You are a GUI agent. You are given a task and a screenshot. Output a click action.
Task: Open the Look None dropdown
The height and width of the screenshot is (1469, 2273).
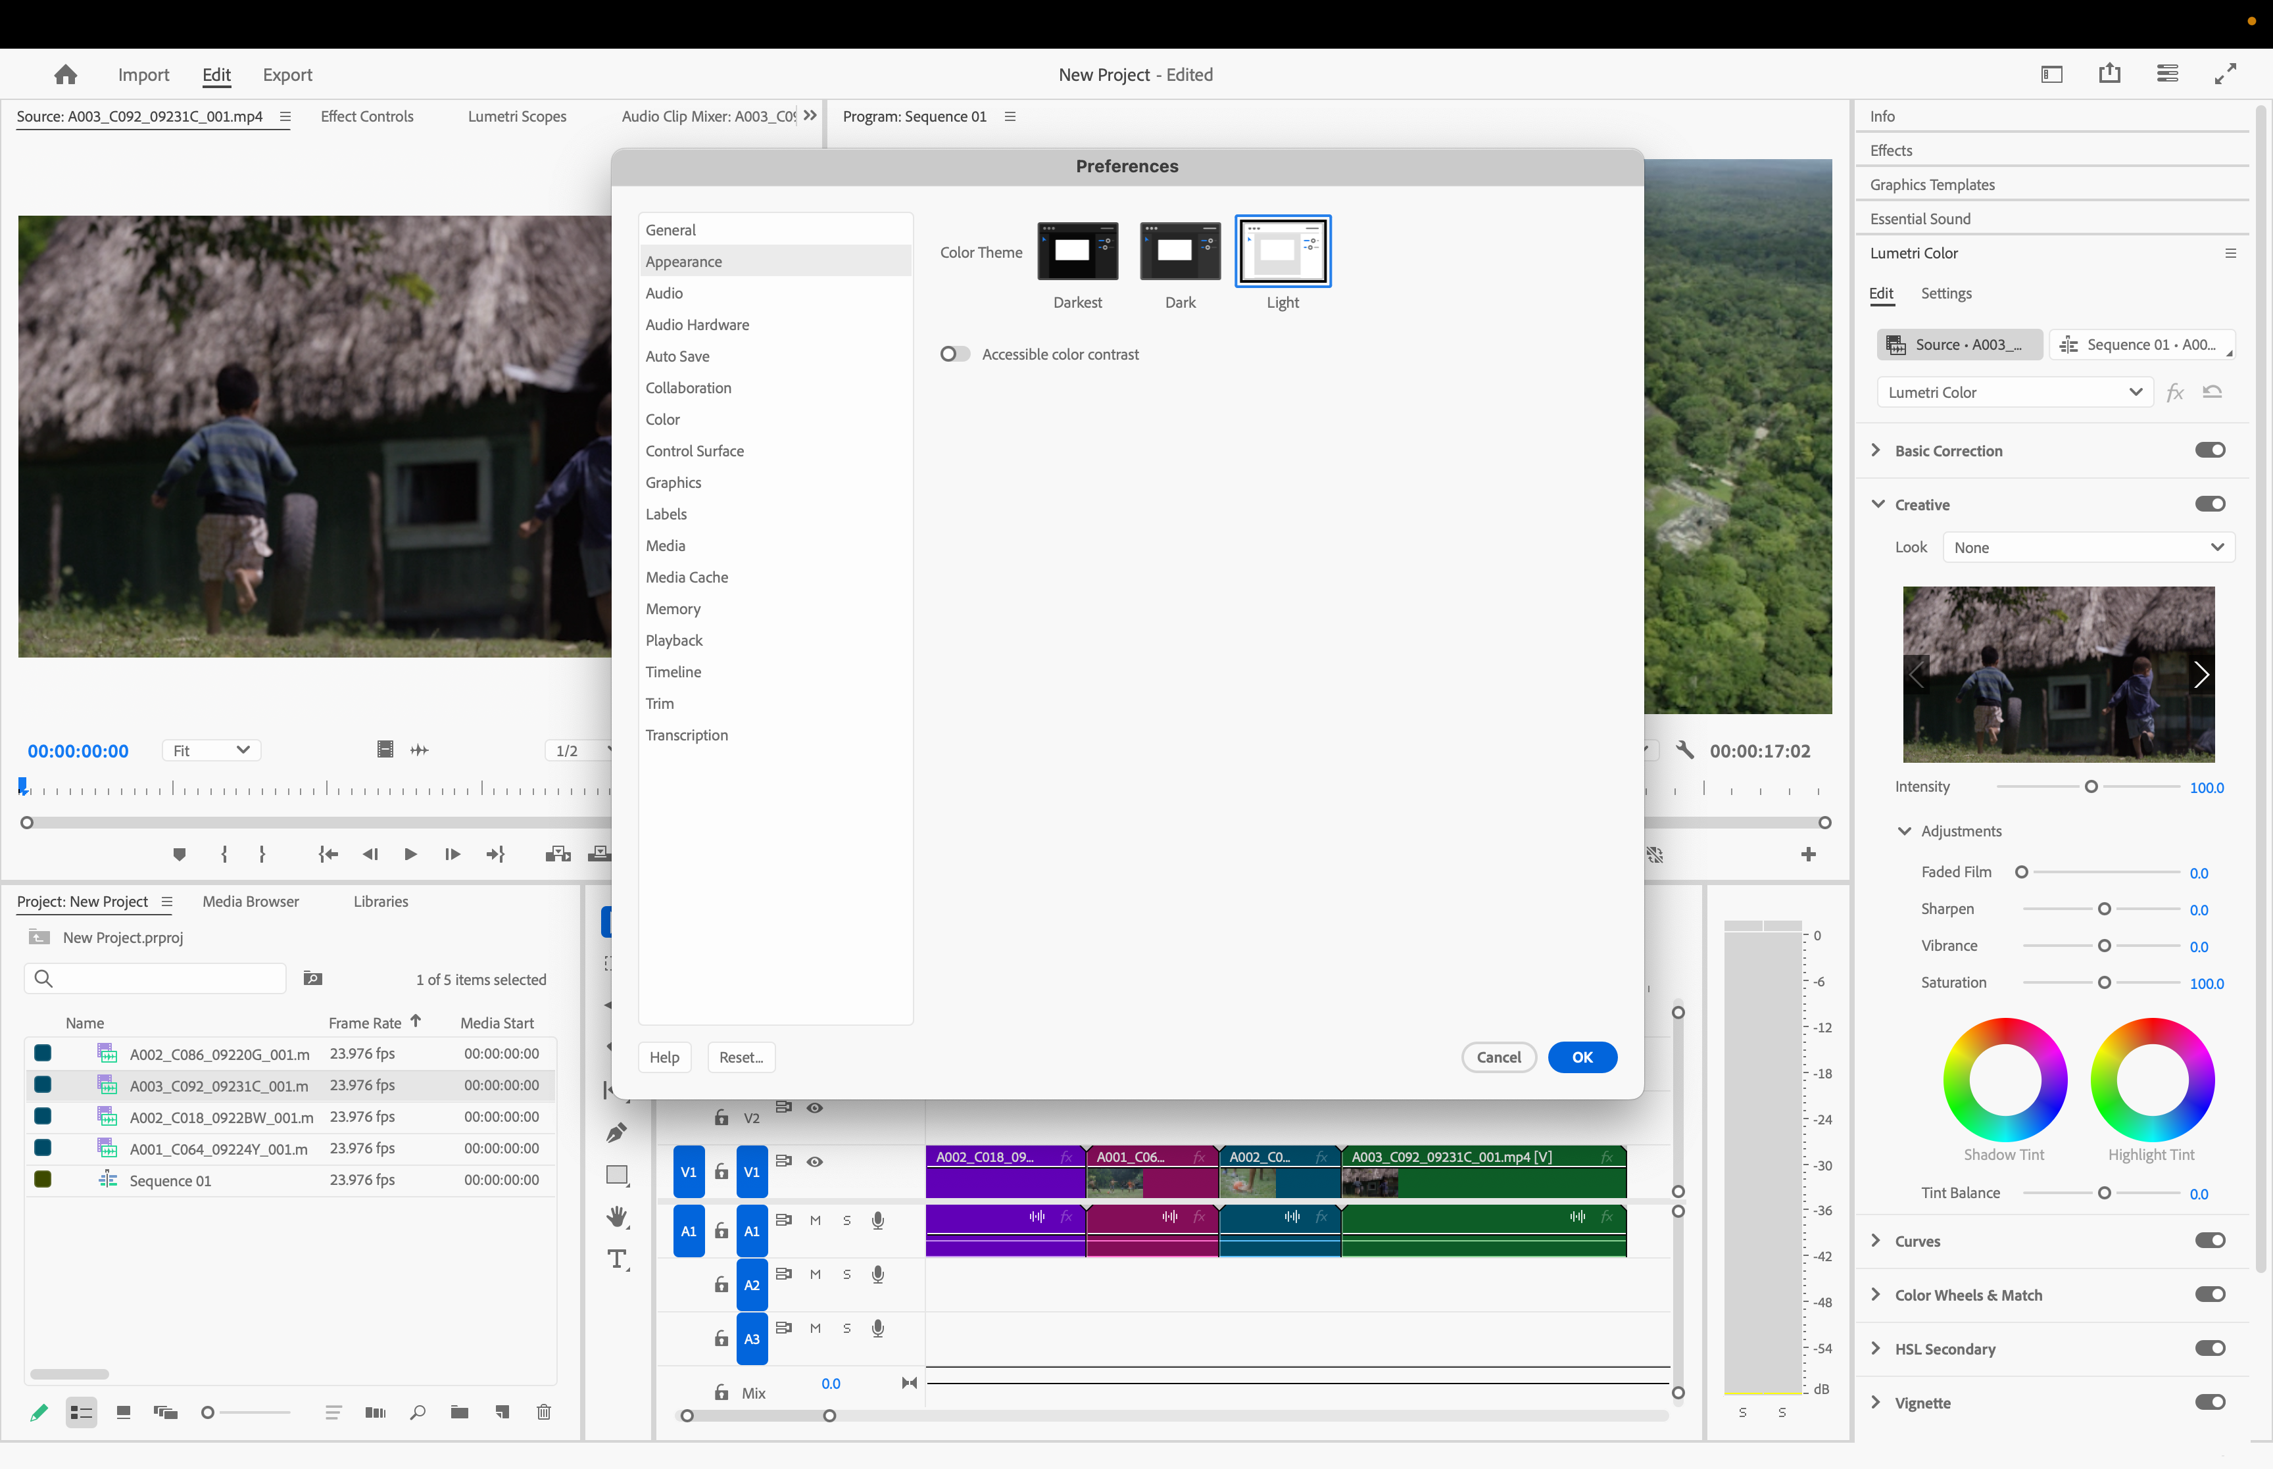point(2088,548)
